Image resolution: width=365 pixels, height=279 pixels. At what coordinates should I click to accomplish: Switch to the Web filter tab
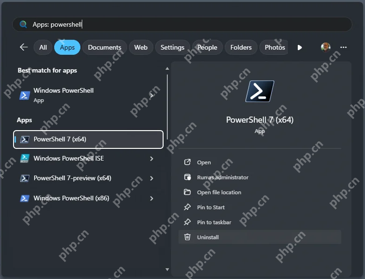pyautogui.click(x=141, y=47)
